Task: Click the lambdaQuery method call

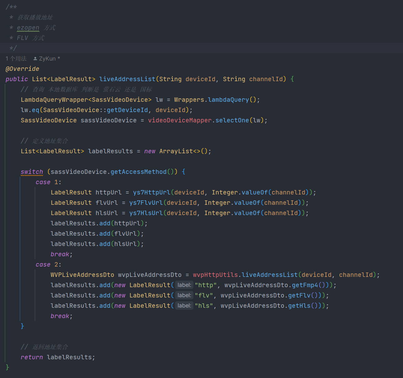Action: [x=229, y=100]
